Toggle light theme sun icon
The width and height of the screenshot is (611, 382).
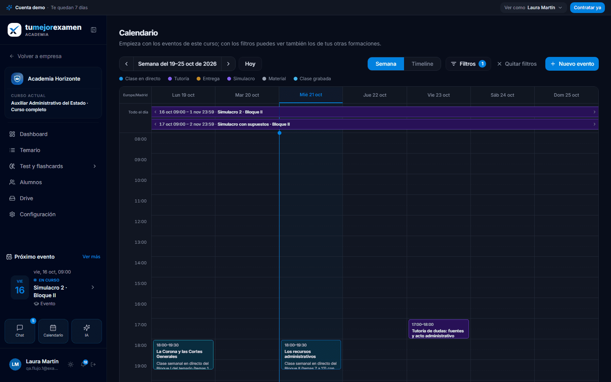point(71,364)
